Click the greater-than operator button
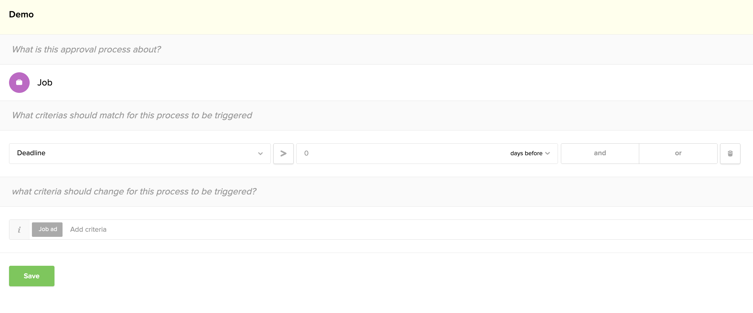Viewport: 753px width, 313px height. point(283,154)
